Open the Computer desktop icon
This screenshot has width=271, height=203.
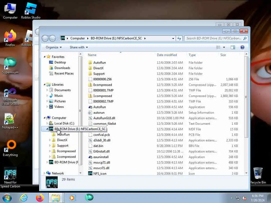(x=10, y=11)
